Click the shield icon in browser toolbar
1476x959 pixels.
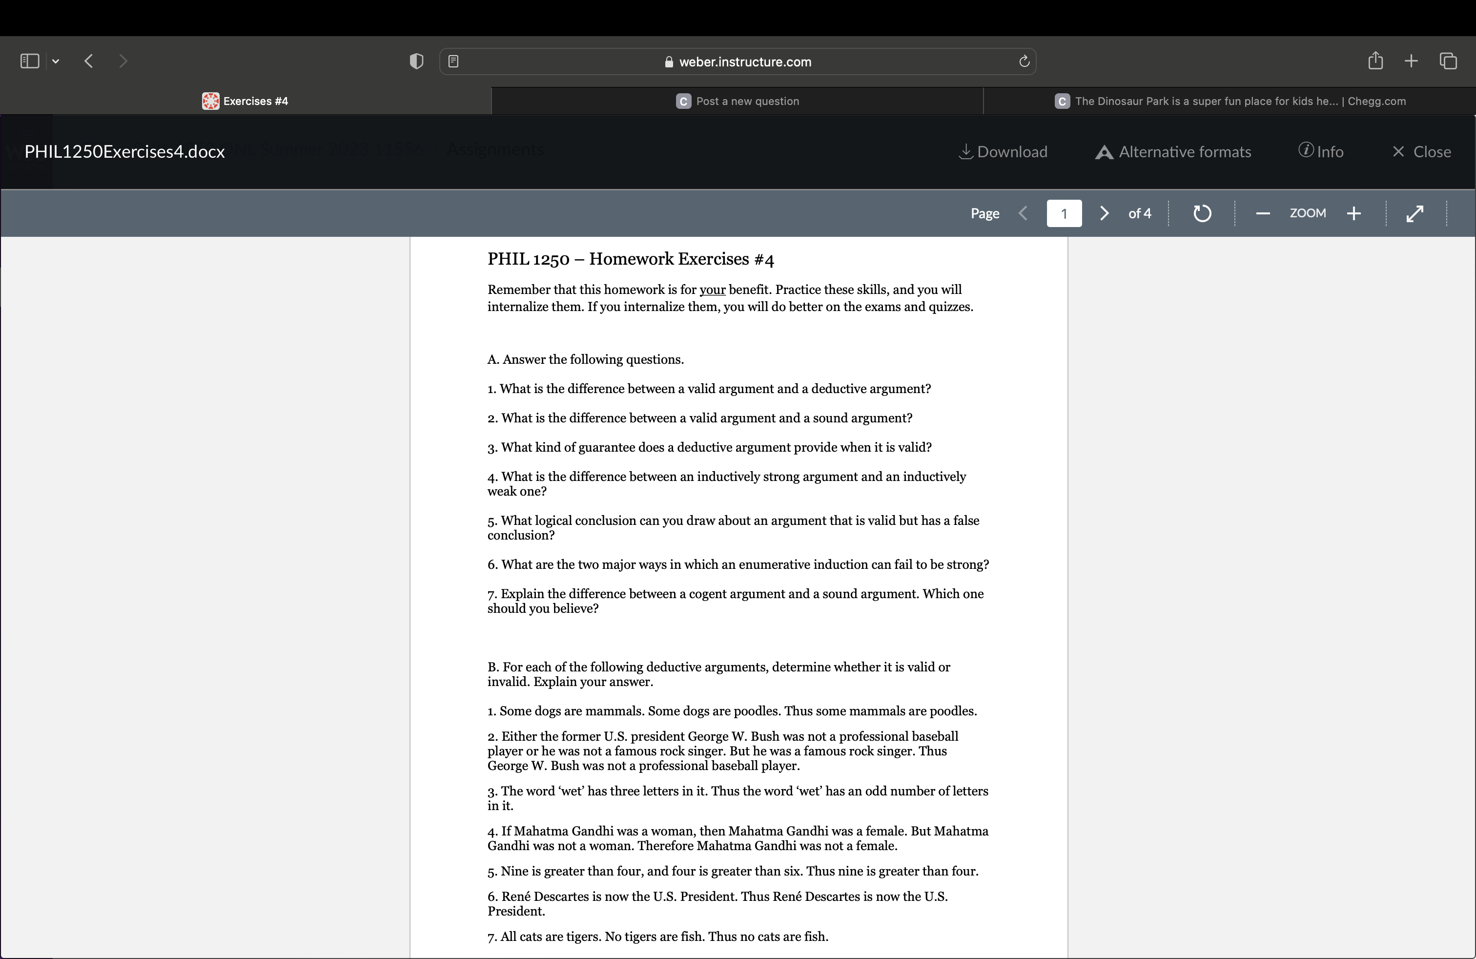pyautogui.click(x=416, y=62)
